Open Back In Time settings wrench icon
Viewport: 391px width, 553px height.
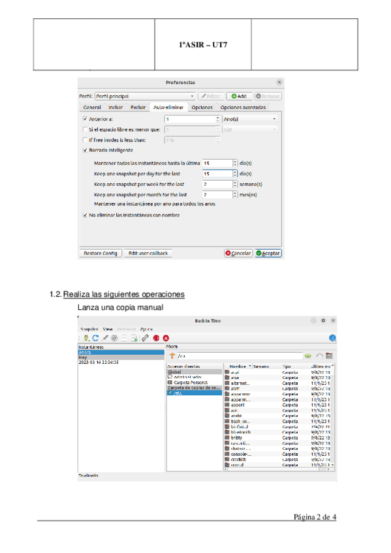tap(145, 338)
